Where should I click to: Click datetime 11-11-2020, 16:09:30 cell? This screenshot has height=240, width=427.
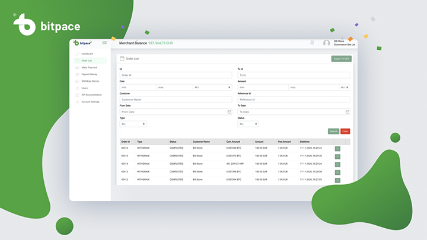click(311, 156)
